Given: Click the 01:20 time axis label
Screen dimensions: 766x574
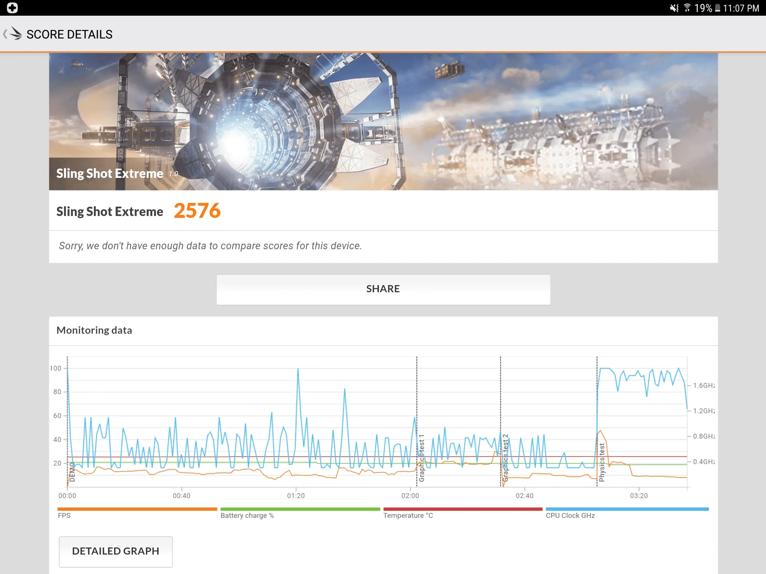Looking at the screenshot, I should 296,496.
